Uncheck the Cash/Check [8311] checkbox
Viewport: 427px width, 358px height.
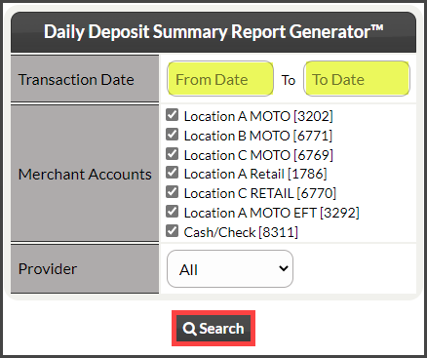pyautogui.click(x=172, y=231)
